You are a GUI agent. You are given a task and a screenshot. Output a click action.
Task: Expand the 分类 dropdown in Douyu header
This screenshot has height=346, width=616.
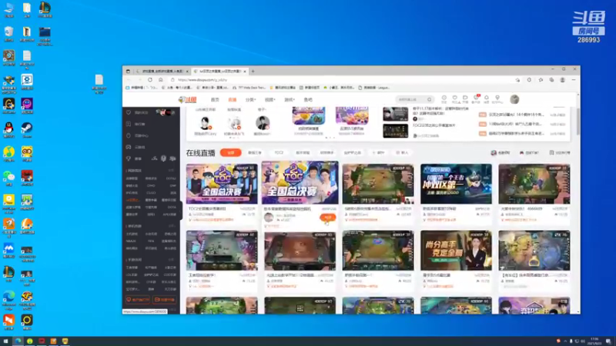click(251, 100)
